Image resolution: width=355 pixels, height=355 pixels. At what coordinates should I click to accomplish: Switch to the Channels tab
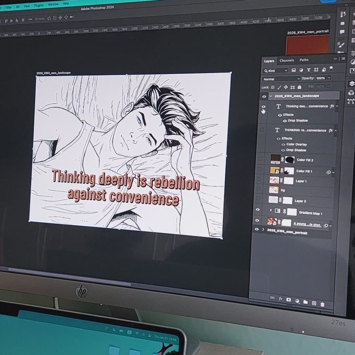tap(287, 60)
